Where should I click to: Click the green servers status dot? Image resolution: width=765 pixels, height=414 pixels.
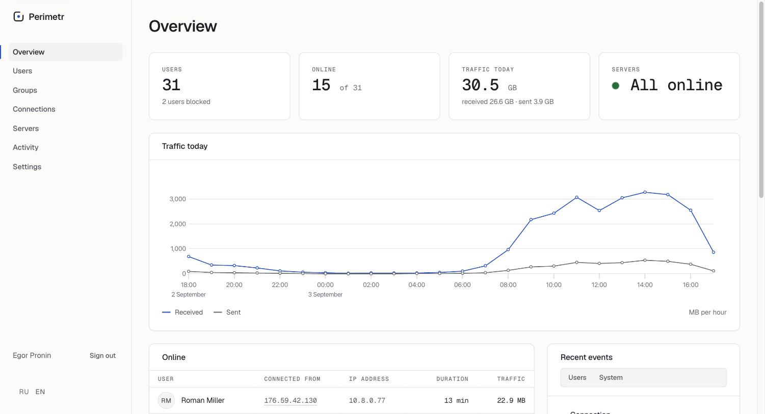pyautogui.click(x=616, y=86)
